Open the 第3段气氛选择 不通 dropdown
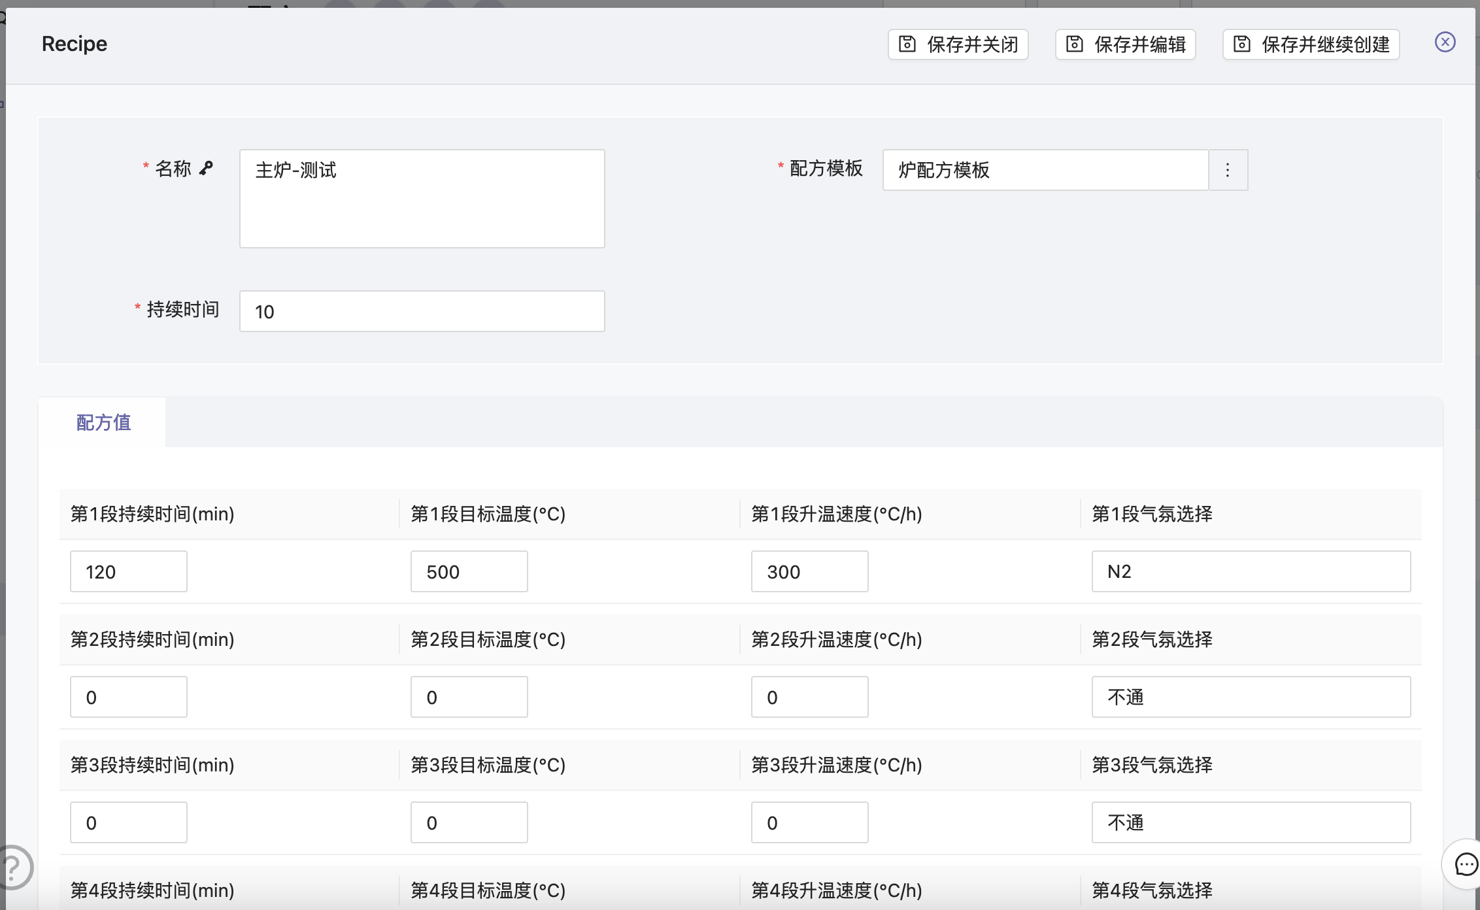The image size is (1480, 910). point(1251,822)
